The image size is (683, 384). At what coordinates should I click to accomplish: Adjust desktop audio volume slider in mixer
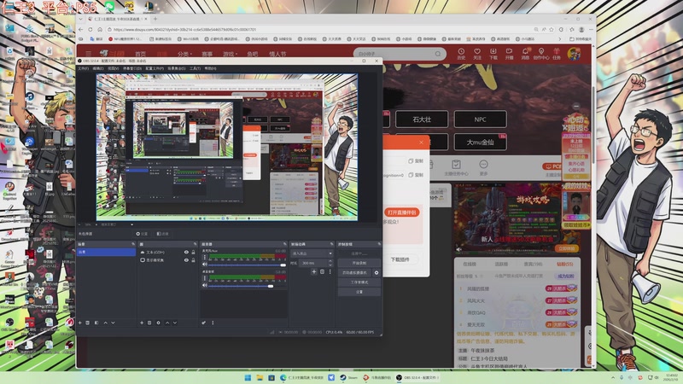(247, 286)
